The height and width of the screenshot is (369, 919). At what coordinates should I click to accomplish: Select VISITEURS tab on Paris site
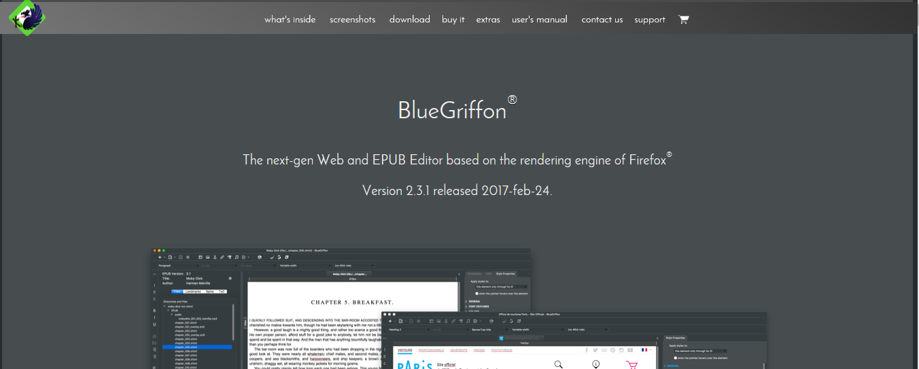405,350
